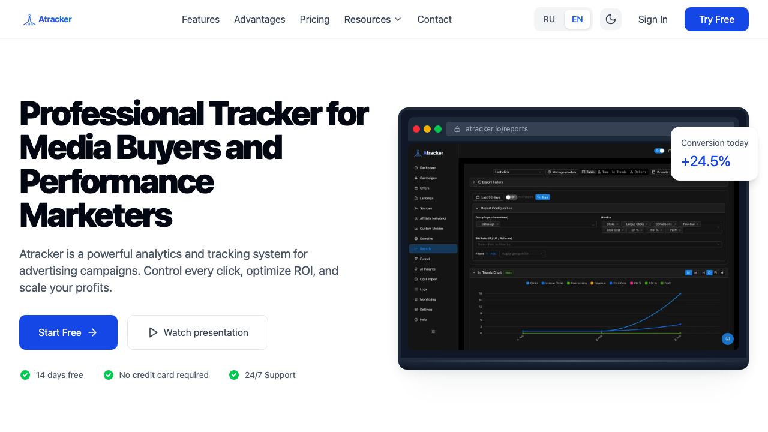
Task: Select H granularity in Trends Chart
Action: pos(703,272)
